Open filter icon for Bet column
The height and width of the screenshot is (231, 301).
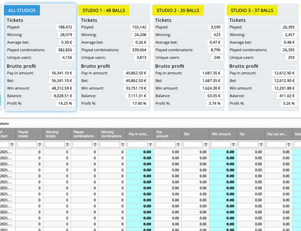(206, 145)
